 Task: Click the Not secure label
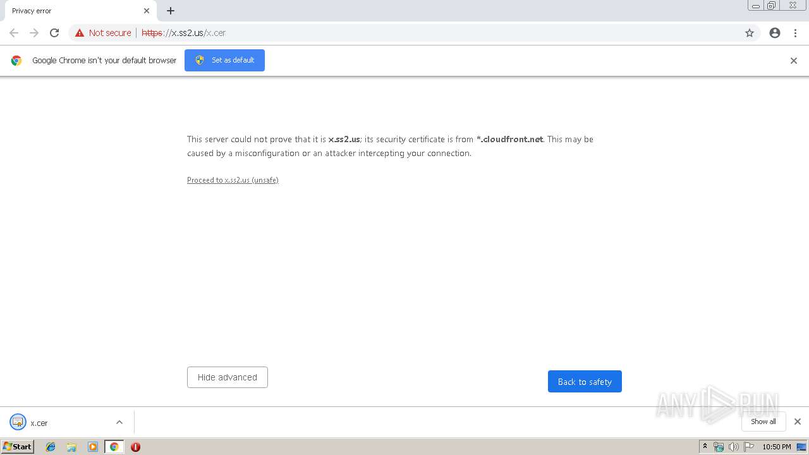point(110,33)
